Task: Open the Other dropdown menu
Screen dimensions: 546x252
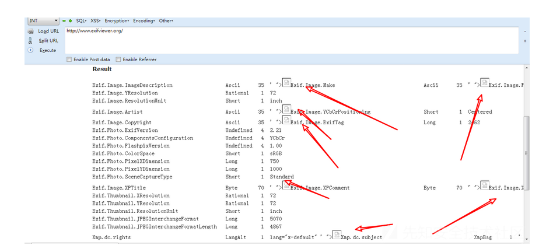Action: (x=166, y=21)
